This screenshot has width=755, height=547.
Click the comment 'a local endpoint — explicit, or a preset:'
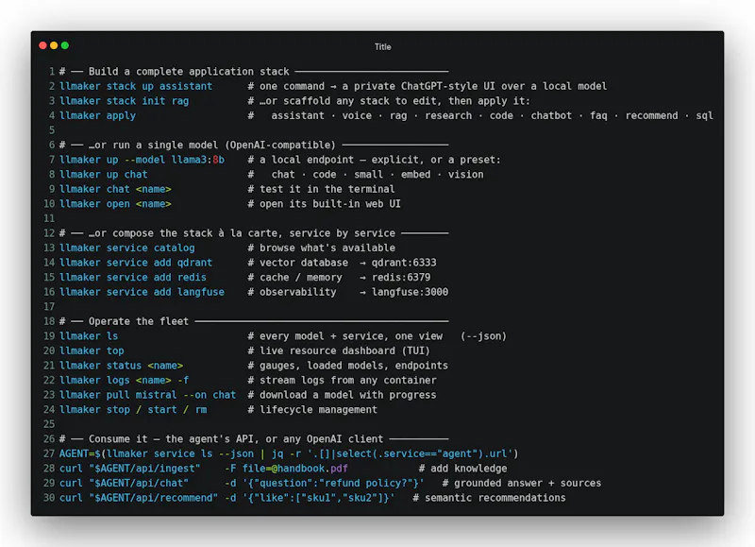point(375,160)
